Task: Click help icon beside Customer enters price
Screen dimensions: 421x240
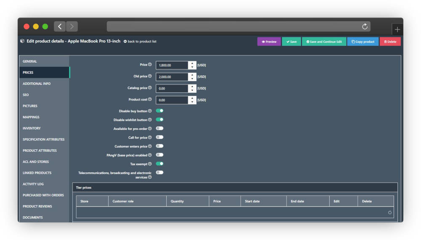Action: coord(150,146)
